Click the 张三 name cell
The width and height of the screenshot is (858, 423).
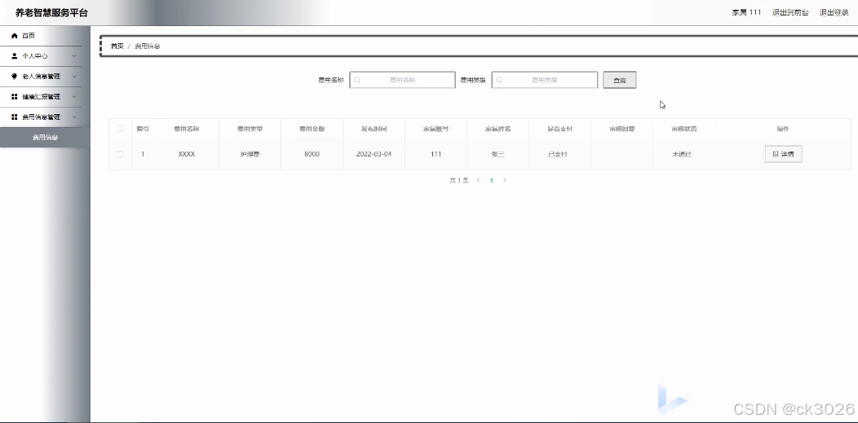pos(498,154)
